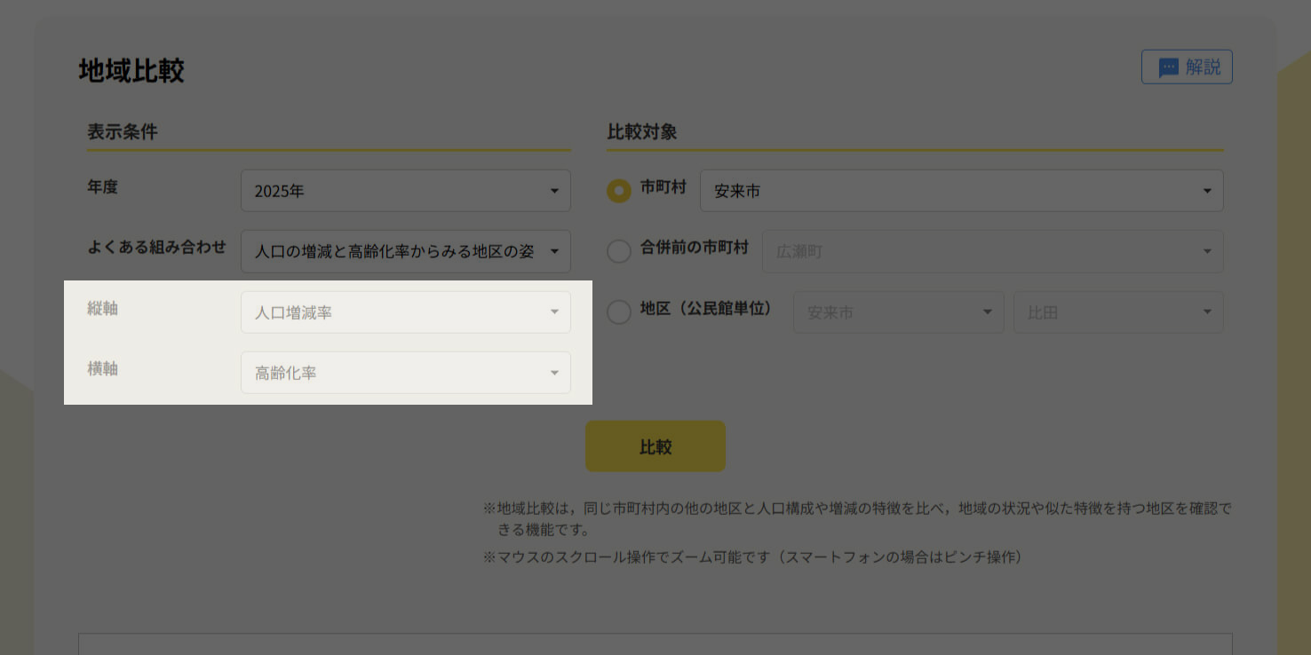1311x655 pixels.
Task: Click the caret on 地区 row 安来市 selector
Action: pos(987,312)
